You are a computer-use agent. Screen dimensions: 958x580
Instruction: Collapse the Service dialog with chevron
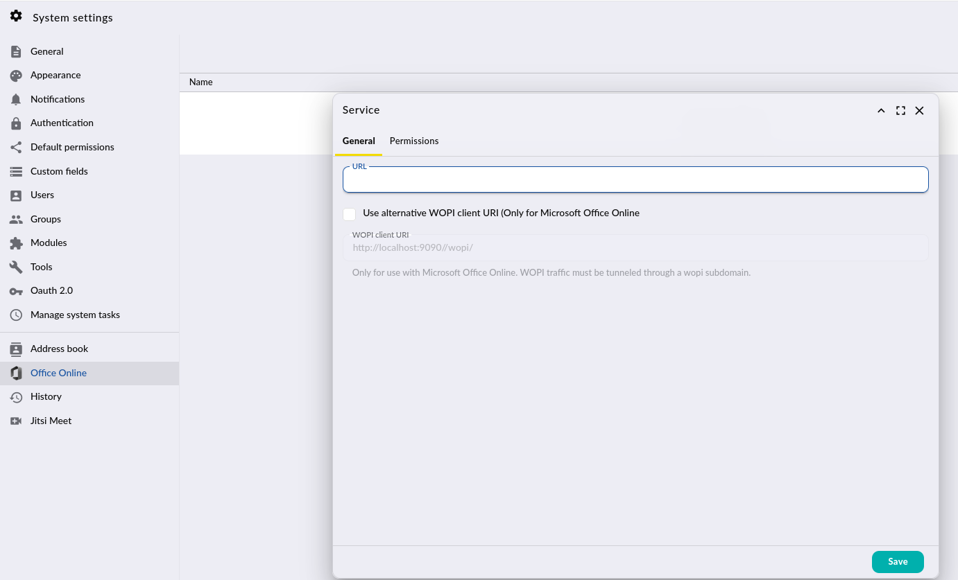881,111
